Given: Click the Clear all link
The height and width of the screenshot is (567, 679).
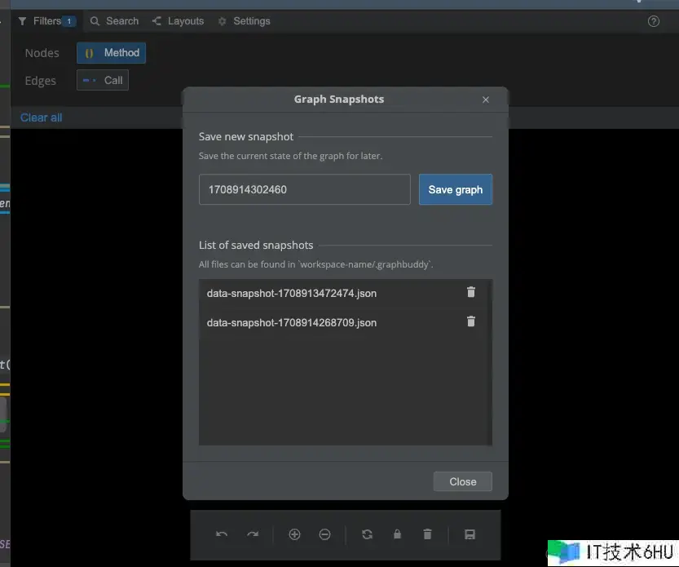Looking at the screenshot, I should (41, 117).
